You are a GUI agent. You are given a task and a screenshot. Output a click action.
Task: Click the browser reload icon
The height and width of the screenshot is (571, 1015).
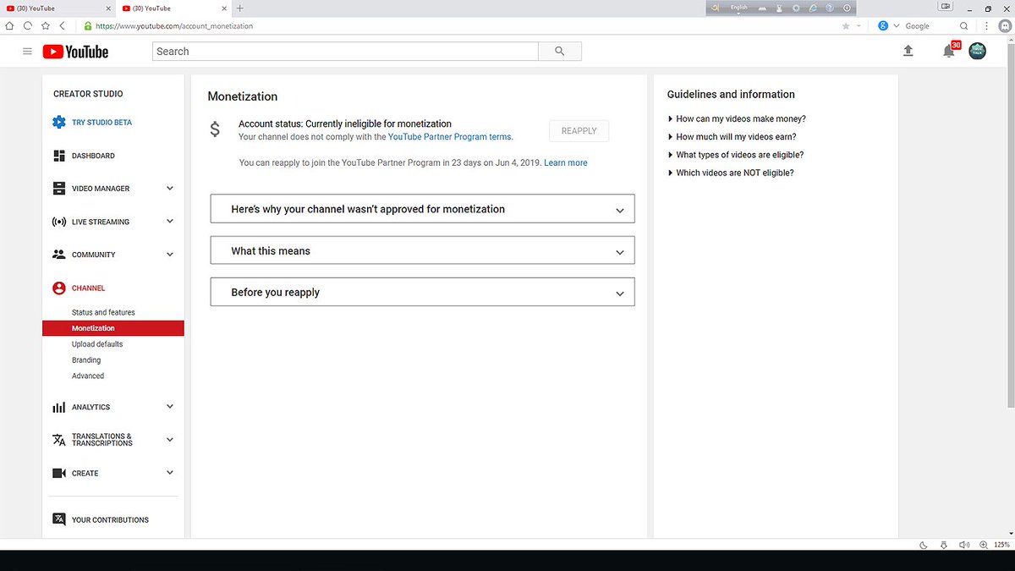(28, 26)
